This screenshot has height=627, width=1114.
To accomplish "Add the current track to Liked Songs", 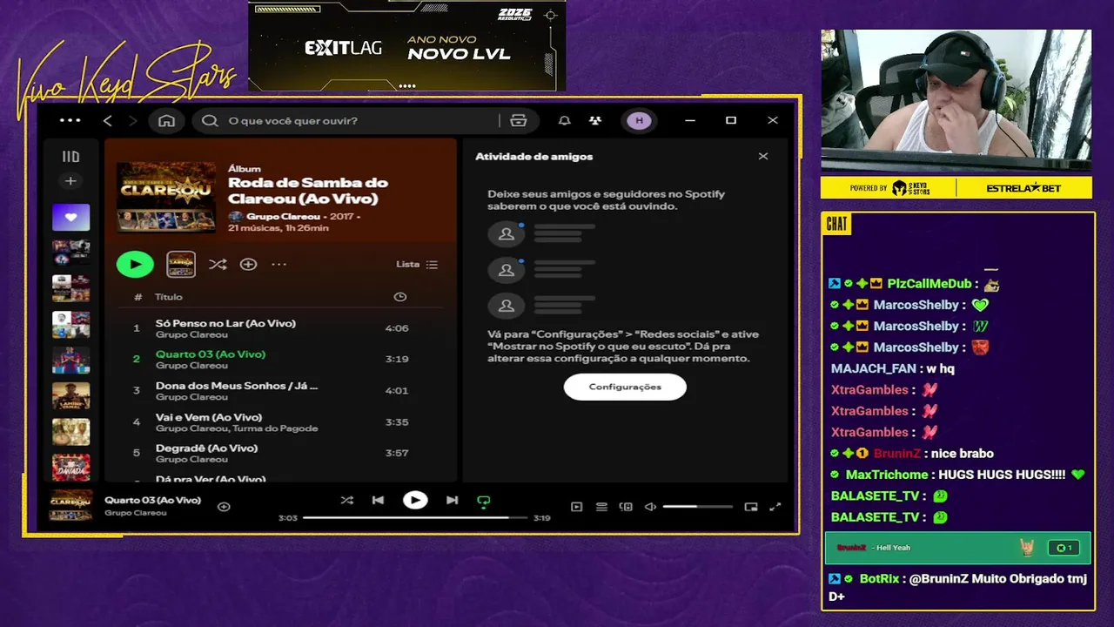I will (224, 507).
